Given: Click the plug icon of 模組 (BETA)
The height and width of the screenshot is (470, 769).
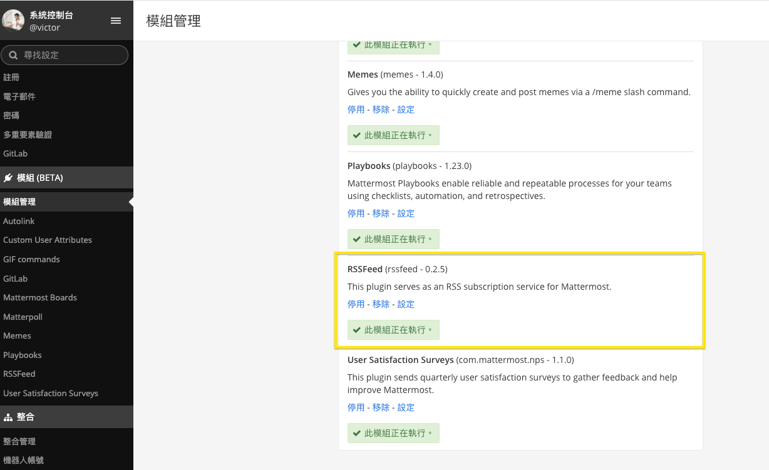Looking at the screenshot, I should click(x=8, y=178).
